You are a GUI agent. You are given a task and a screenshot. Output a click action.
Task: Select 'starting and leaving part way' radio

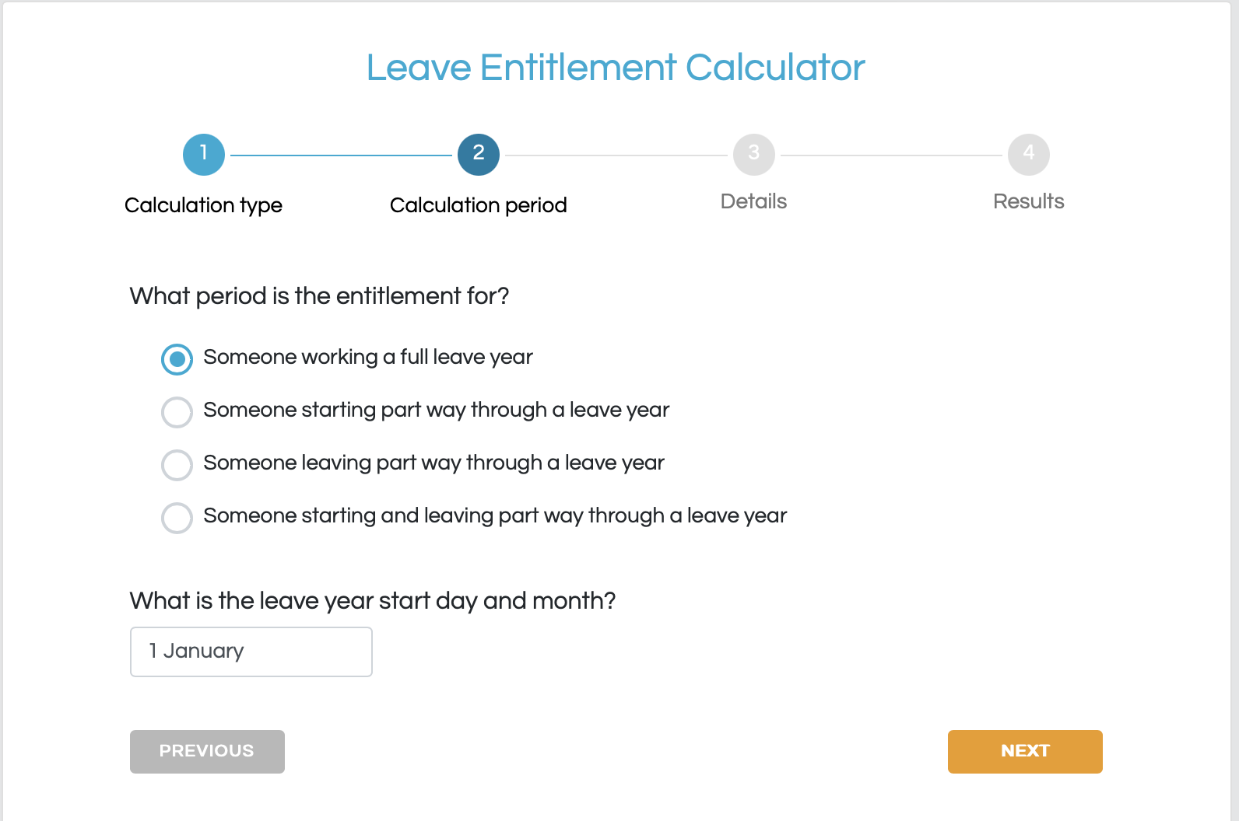177,518
